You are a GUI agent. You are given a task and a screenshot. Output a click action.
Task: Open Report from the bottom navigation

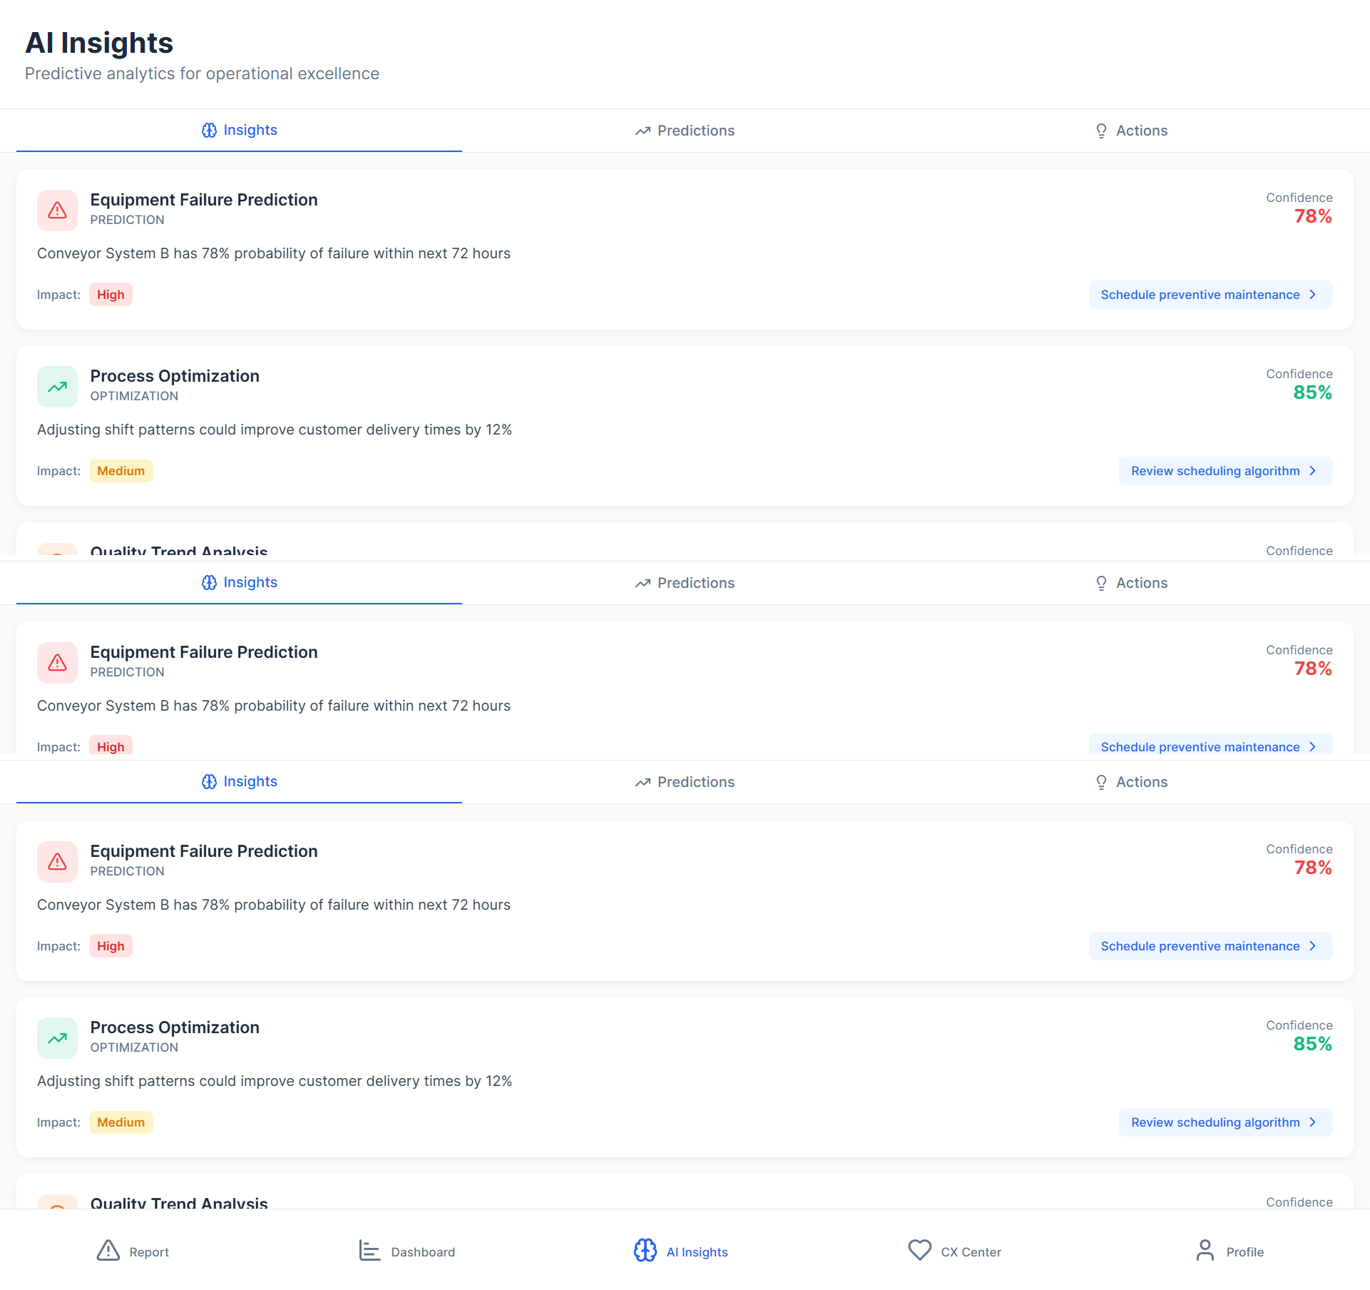(133, 1251)
